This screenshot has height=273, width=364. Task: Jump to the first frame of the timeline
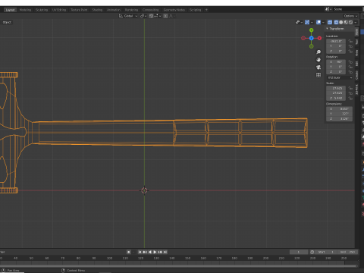[x=140, y=252]
